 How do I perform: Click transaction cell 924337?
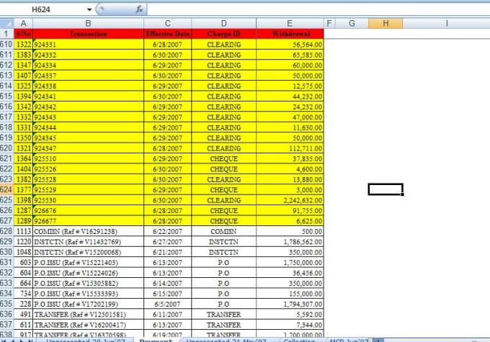[x=88, y=76]
